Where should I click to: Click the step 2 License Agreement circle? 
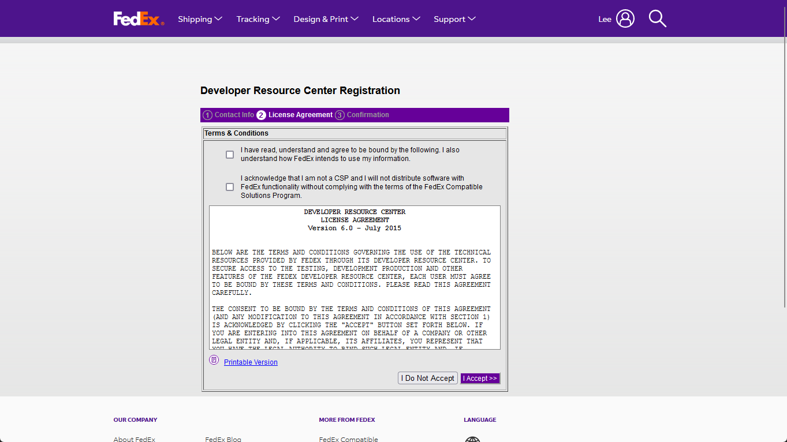[x=262, y=115]
